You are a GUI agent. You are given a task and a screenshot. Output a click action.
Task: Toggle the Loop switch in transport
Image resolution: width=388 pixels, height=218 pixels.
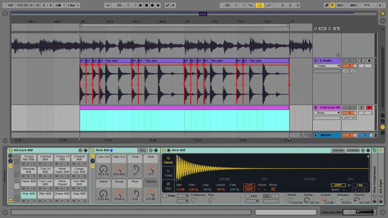[x=260, y=5]
